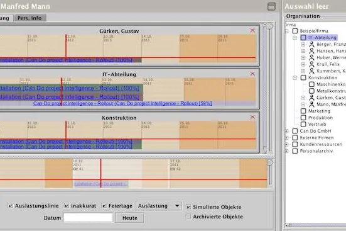Open the Installation task link in Gürken, Gustav chart
346x231 pixels.
[66, 60]
